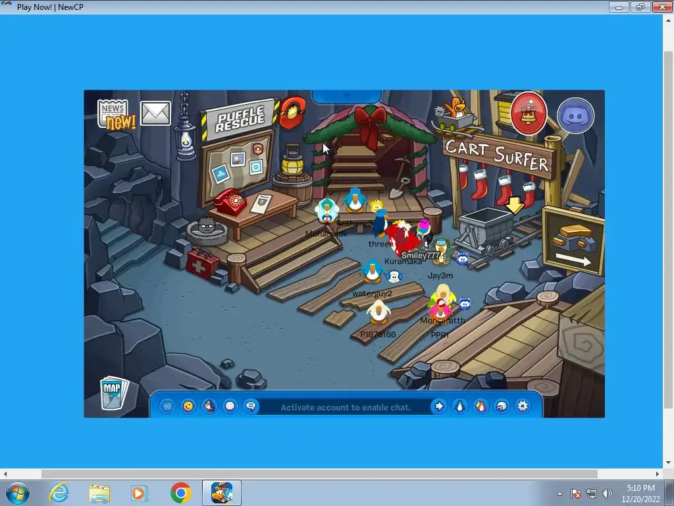
Task: Click the penguin named waterguy2
Action: (371, 271)
